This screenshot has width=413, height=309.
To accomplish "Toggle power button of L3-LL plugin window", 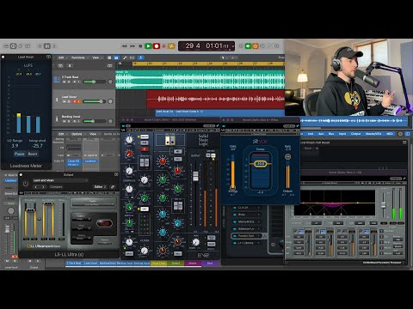I will (26, 184).
